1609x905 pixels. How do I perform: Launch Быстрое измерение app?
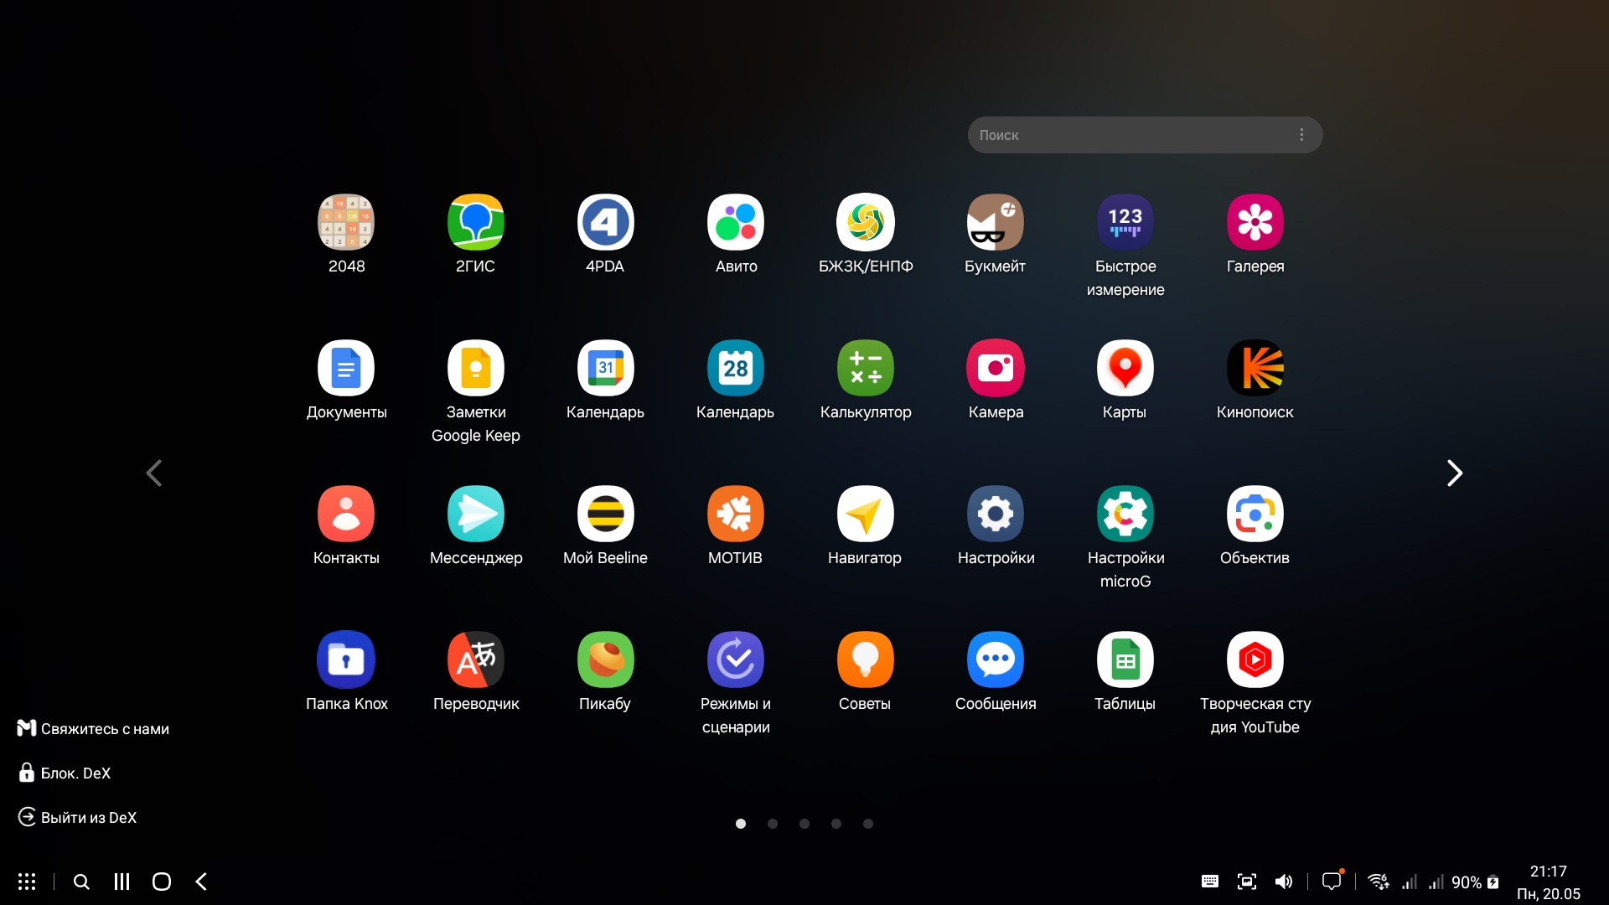tap(1125, 222)
